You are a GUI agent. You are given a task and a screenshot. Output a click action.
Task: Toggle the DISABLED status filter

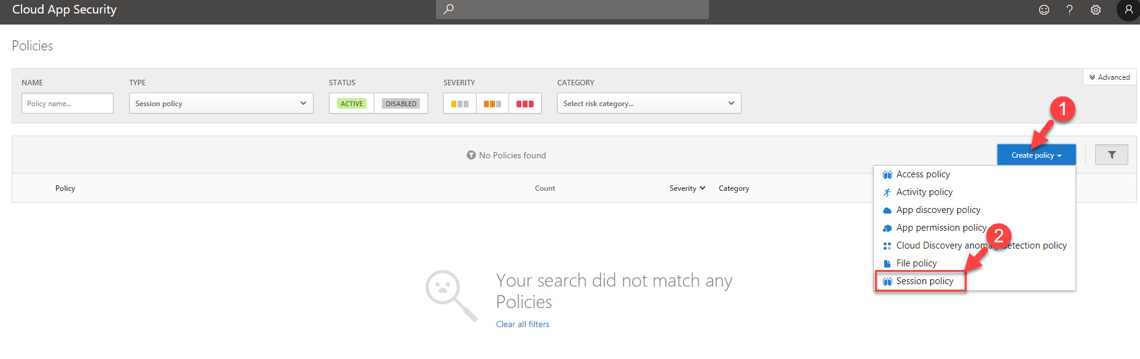[x=401, y=103]
